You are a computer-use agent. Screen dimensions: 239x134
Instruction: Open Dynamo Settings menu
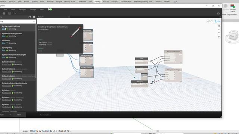click(33, 9)
